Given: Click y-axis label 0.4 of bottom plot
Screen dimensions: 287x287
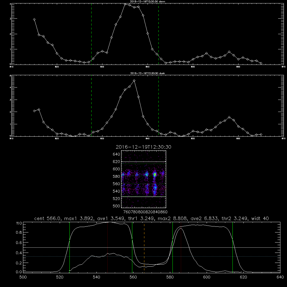Looking at the screenshot, I should (19, 253).
